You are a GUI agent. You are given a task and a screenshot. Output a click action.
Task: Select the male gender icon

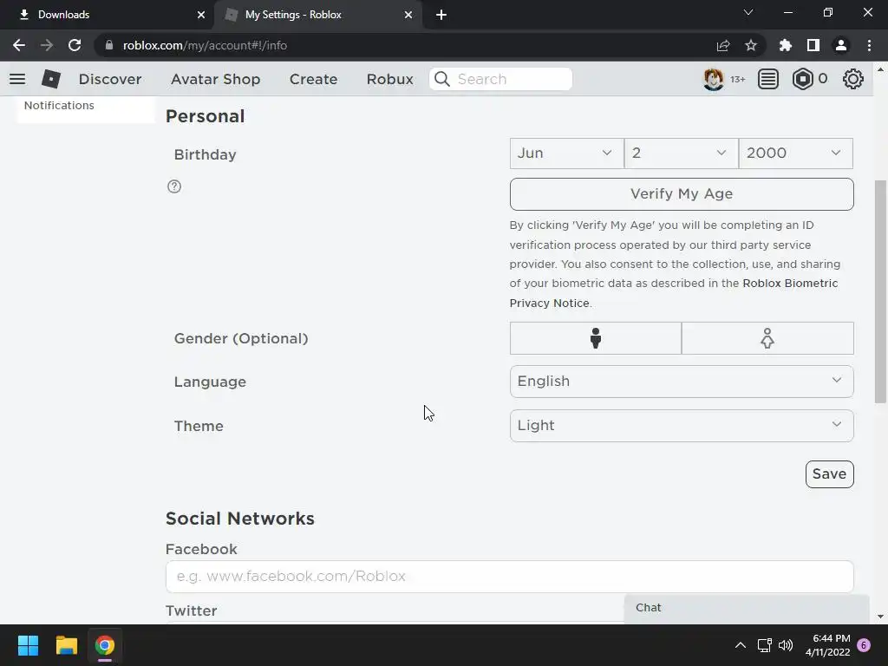pos(595,338)
